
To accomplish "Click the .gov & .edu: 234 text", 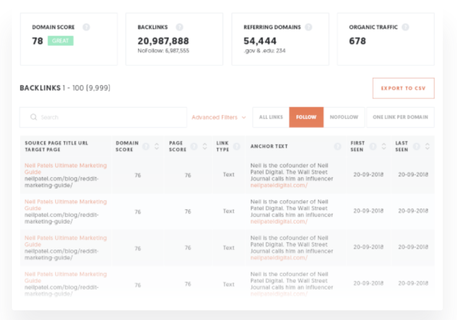I will click(x=264, y=50).
